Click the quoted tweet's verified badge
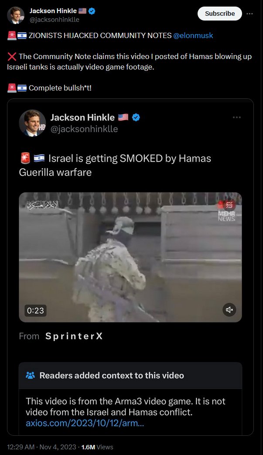 (136, 118)
